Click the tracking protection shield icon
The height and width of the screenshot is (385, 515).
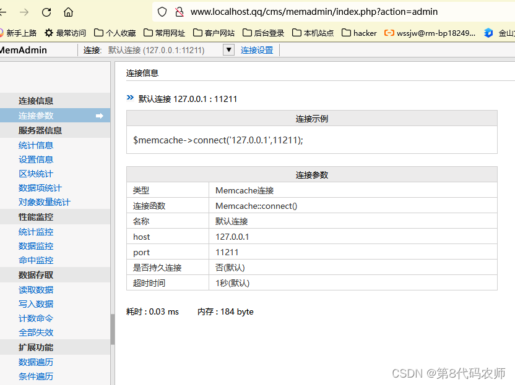click(x=161, y=11)
